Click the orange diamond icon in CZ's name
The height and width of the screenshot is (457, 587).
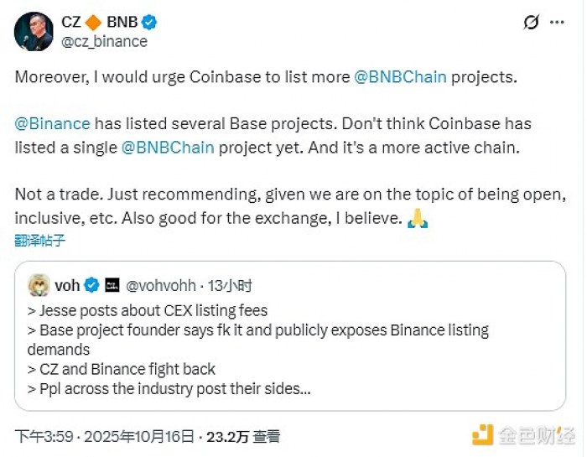(92, 23)
